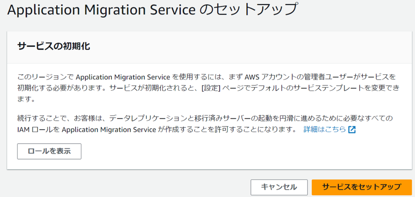Click the page heading Application Migration Service のセットアップ
This screenshot has width=415, height=197.
152,10
